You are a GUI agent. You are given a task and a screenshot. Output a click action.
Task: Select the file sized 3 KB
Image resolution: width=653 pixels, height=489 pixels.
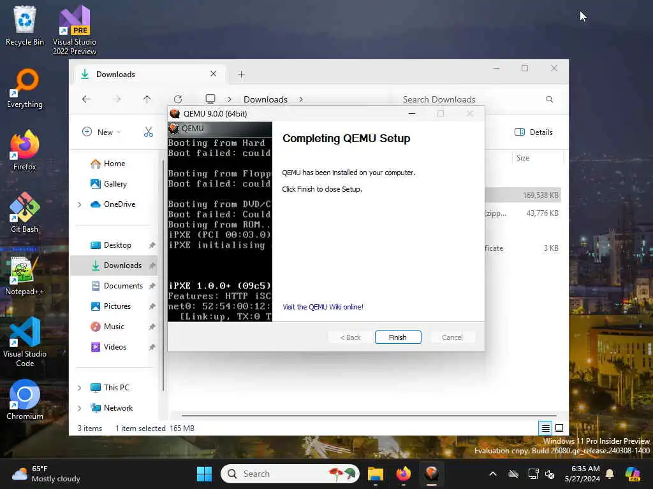tap(523, 248)
